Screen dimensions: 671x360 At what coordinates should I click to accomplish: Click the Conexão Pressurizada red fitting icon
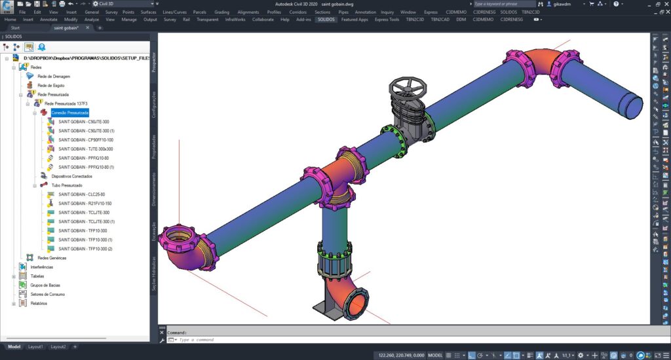[44, 113]
